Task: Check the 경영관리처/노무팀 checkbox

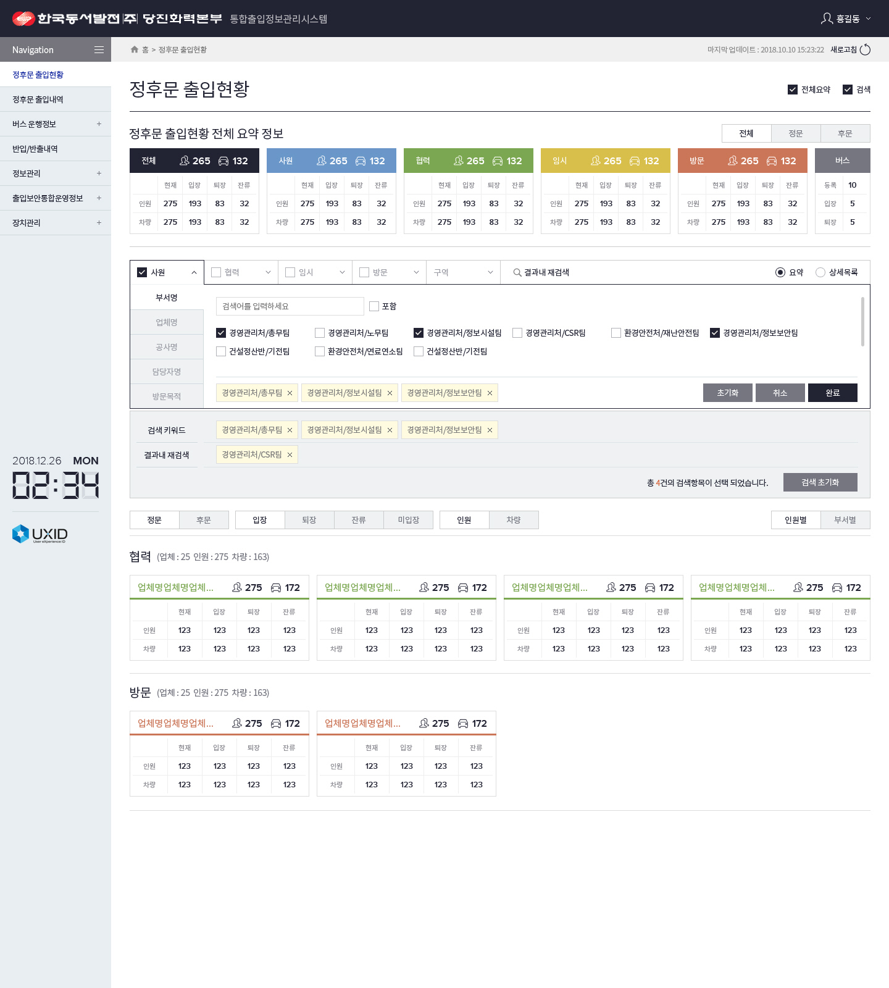Action: coord(320,333)
